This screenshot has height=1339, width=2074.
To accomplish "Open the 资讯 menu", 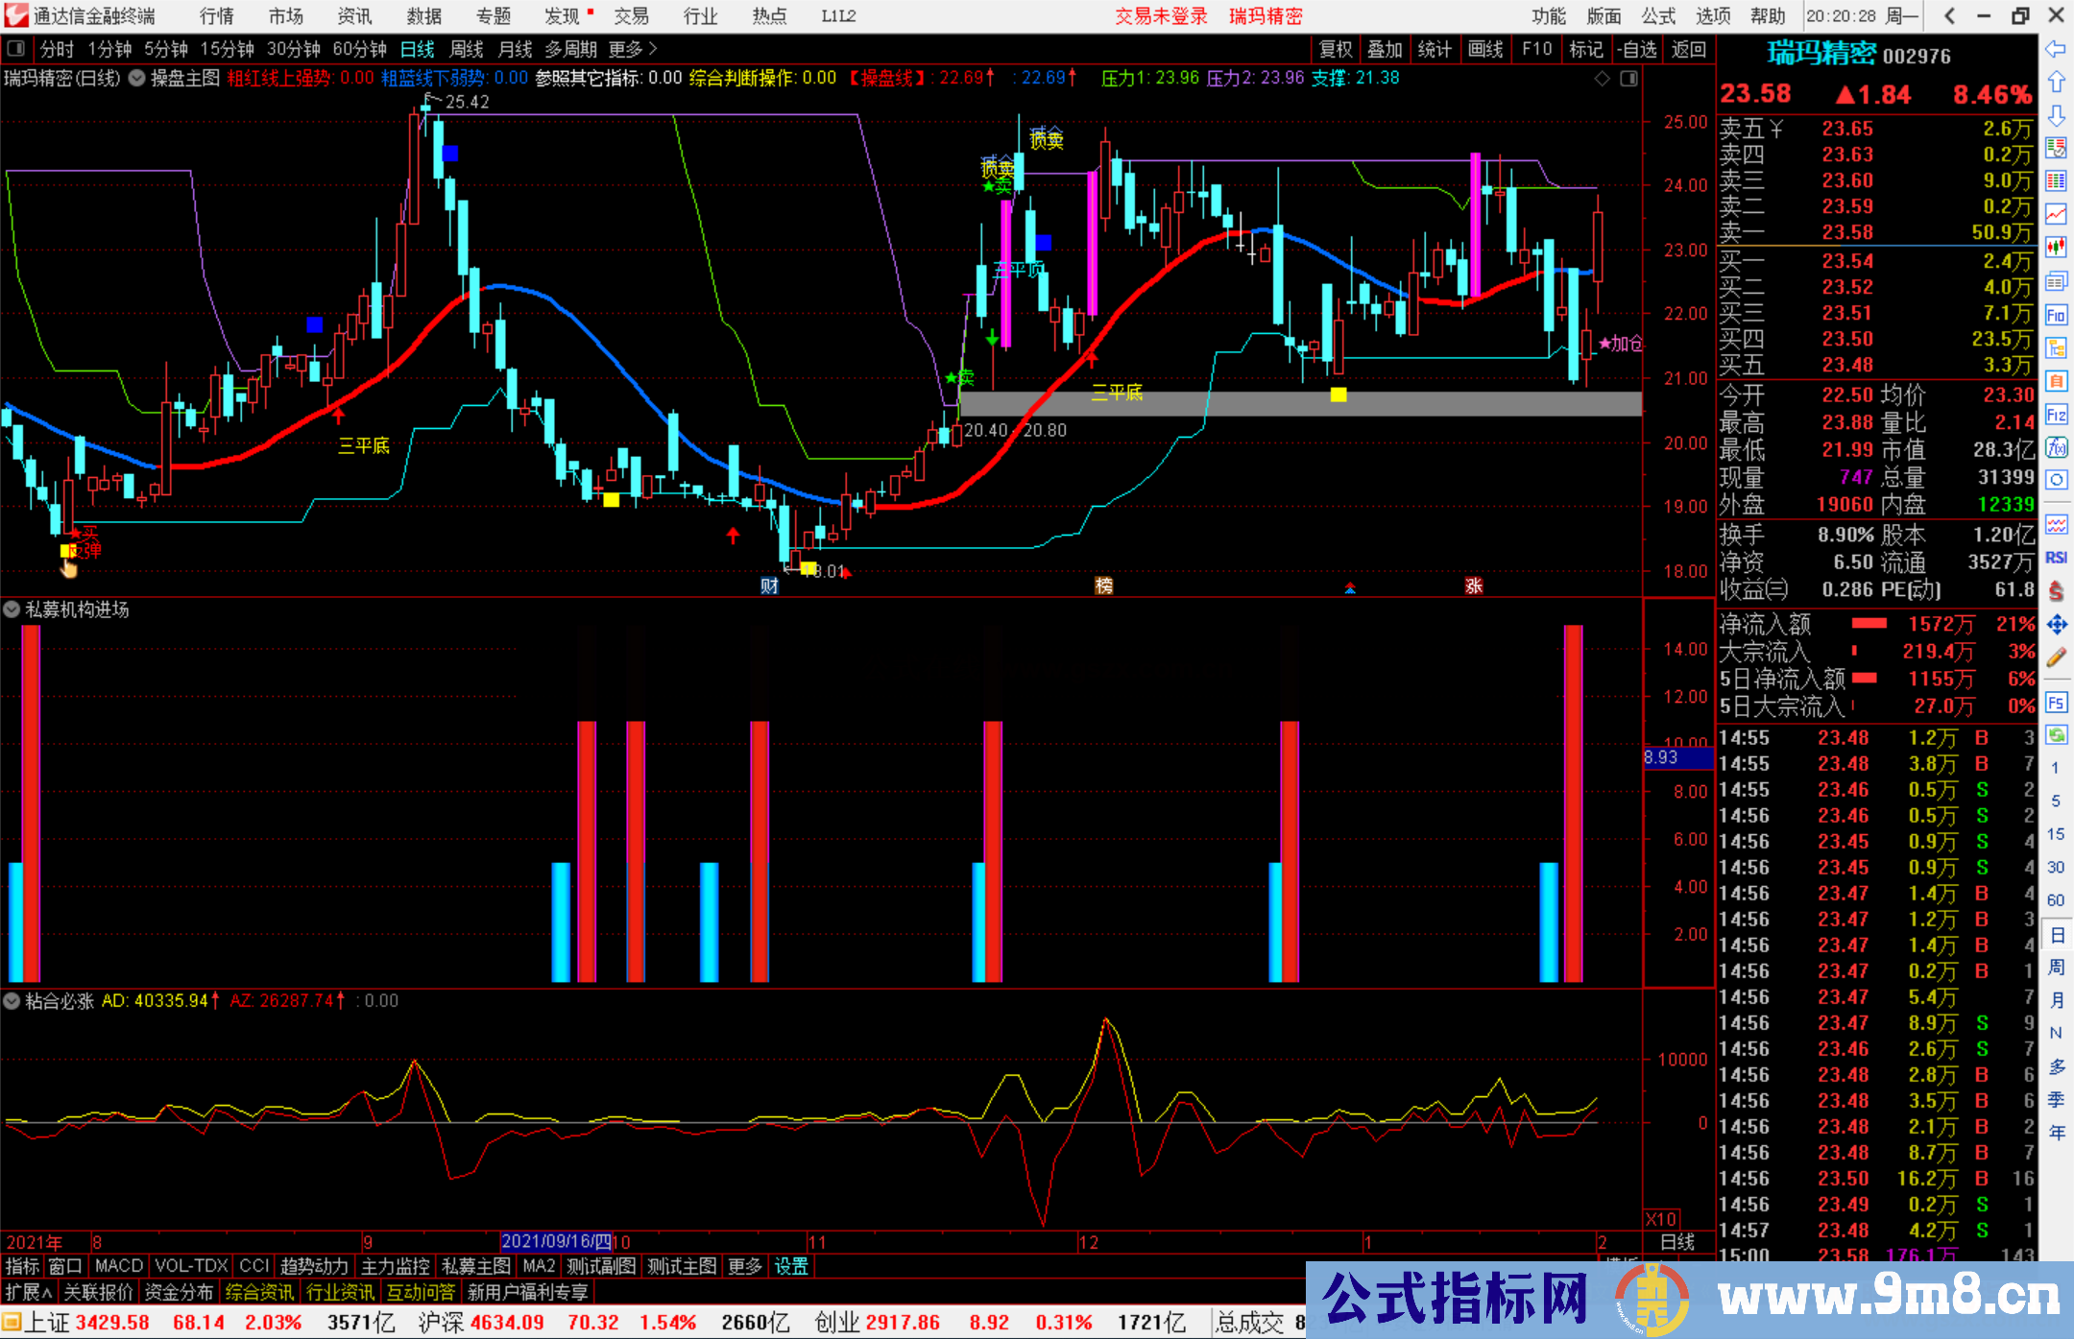I will (354, 16).
